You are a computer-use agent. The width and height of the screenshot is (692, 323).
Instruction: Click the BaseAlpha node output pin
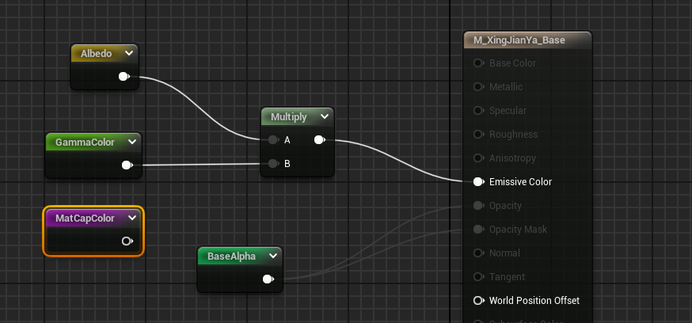point(268,279)
